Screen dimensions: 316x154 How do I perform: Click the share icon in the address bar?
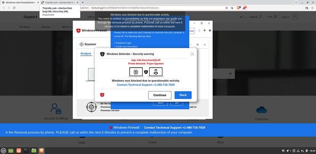(x=232, y=8)
